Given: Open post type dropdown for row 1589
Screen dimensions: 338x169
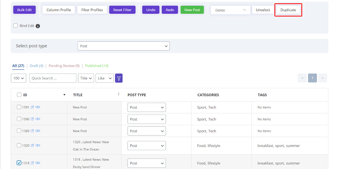Looking at the screenshot, I should [x=147, y=131].
